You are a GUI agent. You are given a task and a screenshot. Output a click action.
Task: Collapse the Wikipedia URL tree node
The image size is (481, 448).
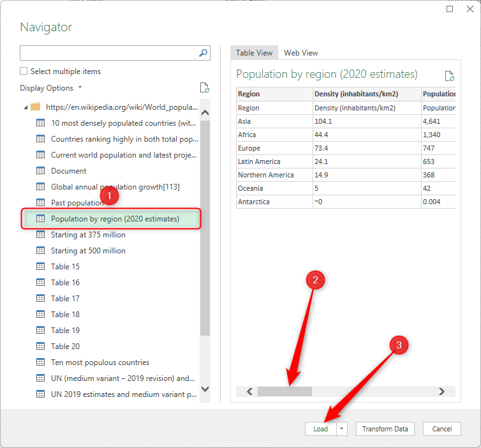click(x=26, y=107)
